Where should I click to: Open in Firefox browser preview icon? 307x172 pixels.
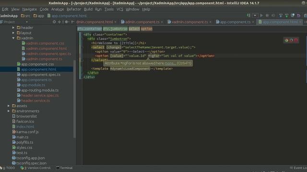click(x=291, y=40)
